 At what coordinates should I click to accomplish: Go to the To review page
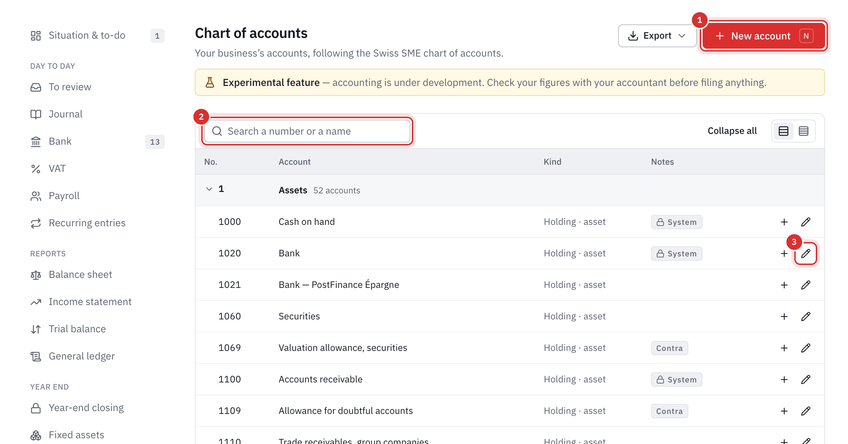coord(97,87)
